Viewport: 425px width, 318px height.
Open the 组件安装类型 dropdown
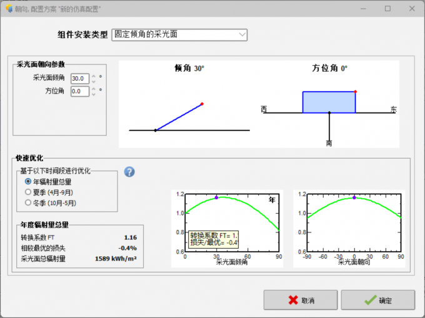coord(179,34)
